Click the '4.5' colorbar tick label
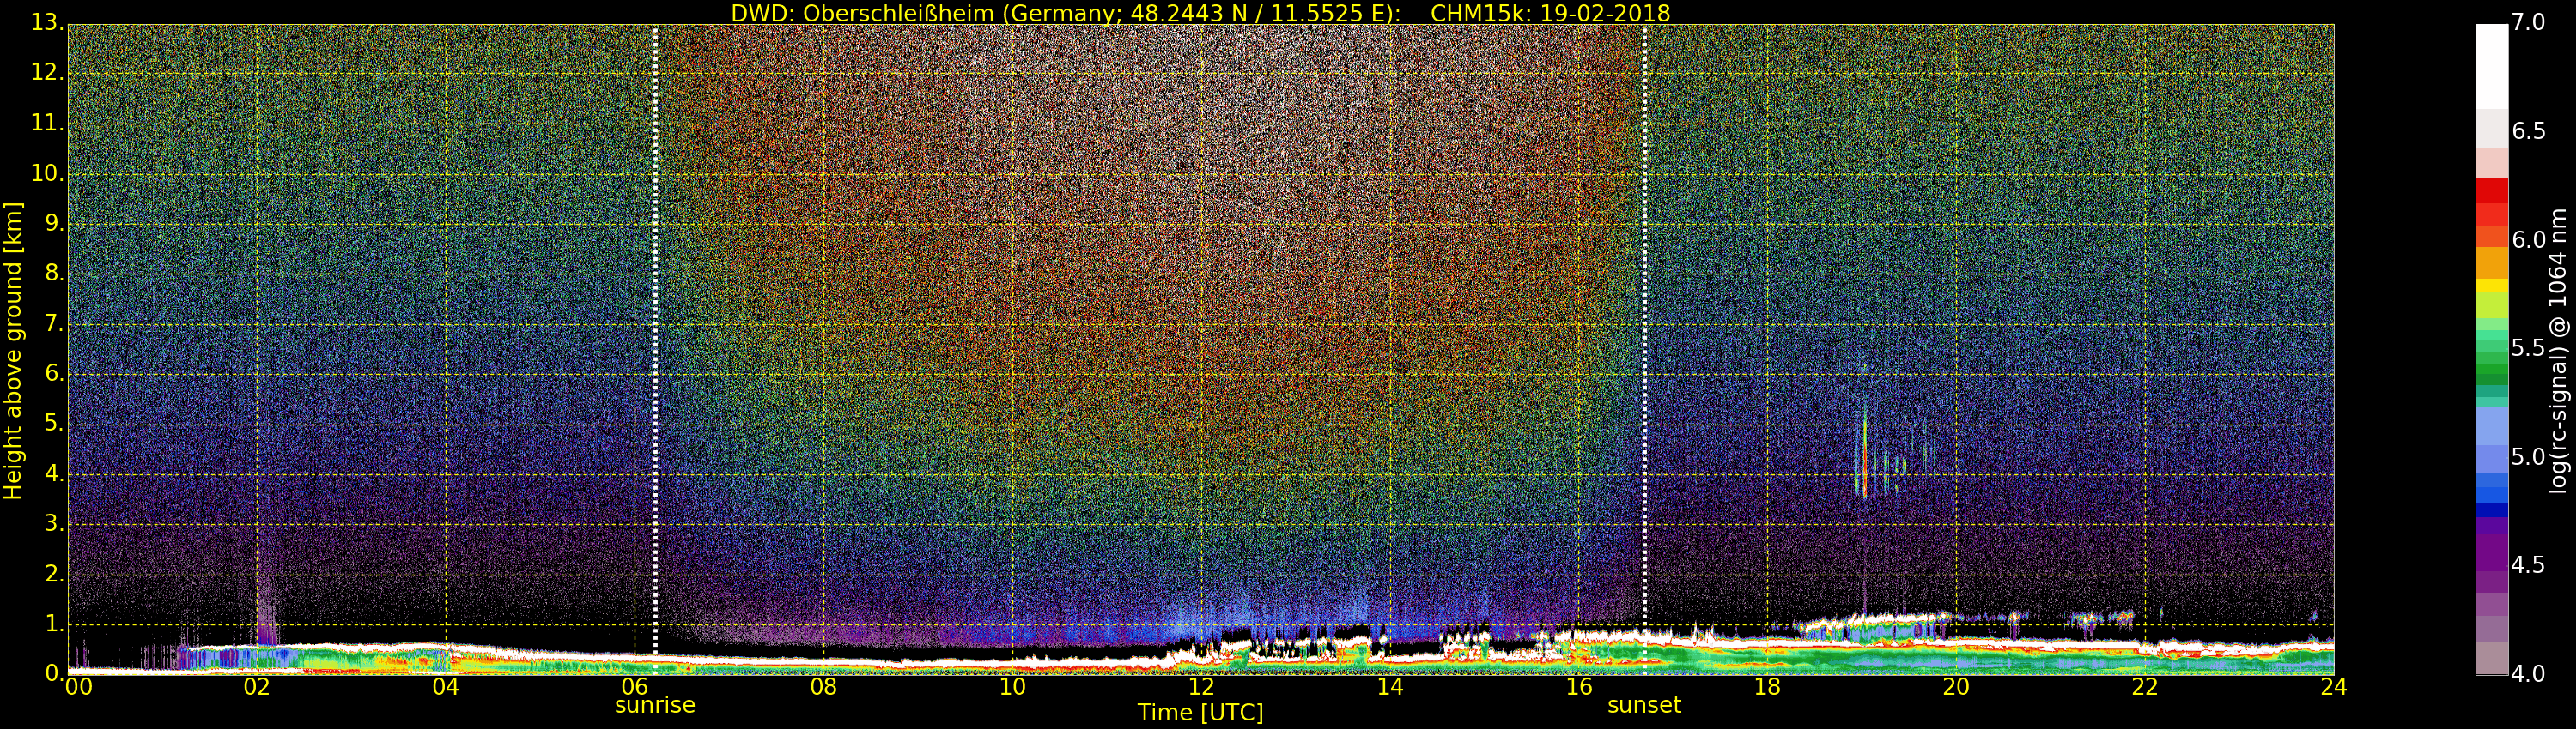 (x=2528, y=565)
